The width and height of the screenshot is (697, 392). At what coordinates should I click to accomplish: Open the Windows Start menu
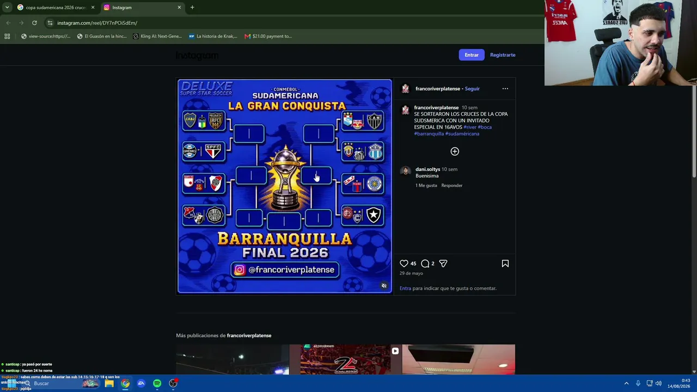[x=10, y=383]
